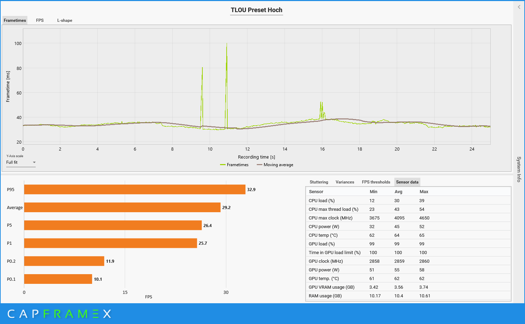Click the 32.9 value label at P95

[251, 190]
